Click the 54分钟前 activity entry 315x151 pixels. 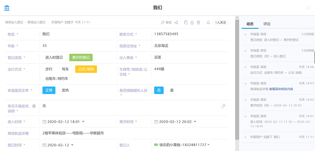pos(278,53)
